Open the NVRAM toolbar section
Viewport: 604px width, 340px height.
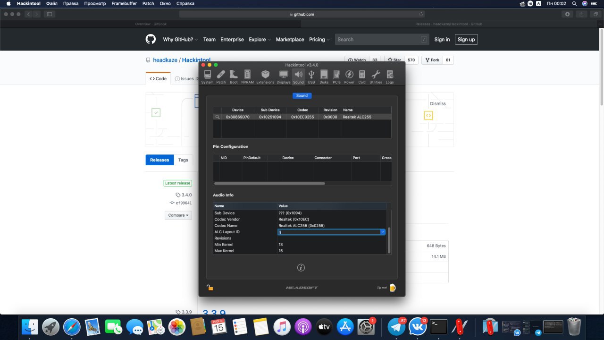point(247,76)
